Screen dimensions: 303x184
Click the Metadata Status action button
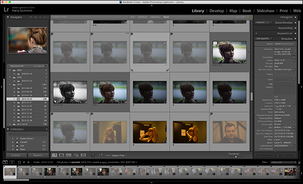(294, 70)
